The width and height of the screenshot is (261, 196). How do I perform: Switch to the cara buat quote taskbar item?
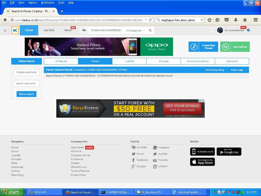[188, 192]
